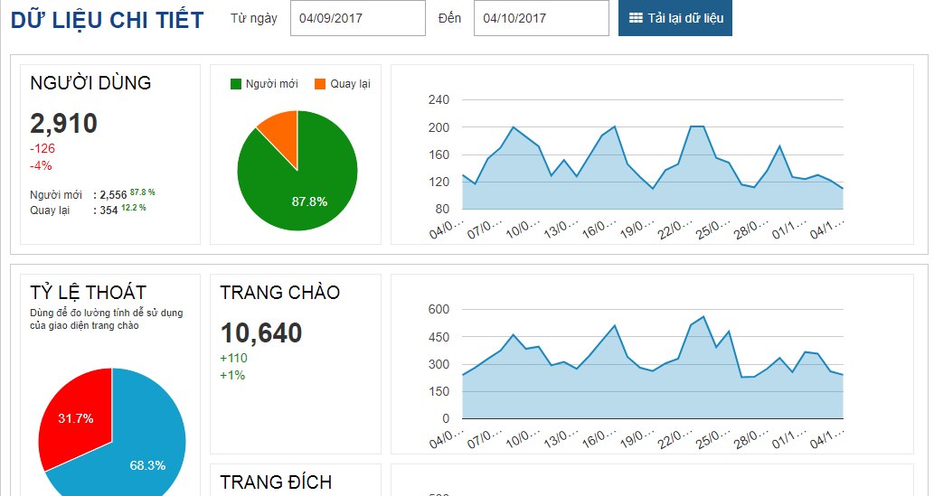Click the "TRANG CHÀO" card heading
Screen dimensions: 934x496
280,293
